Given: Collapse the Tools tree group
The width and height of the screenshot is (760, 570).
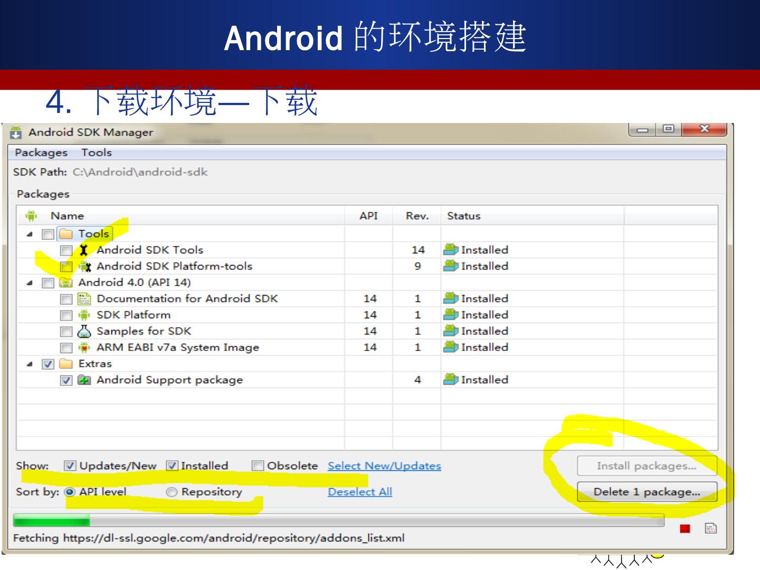Looking at the screenshot, I should click(30, 234).
